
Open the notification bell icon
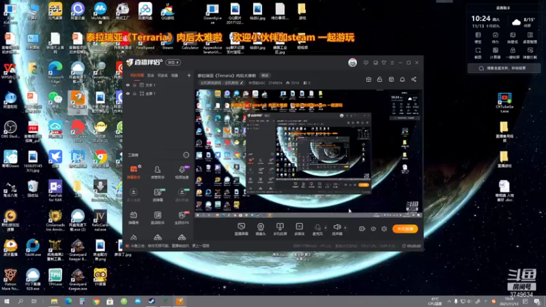[402, 79]
